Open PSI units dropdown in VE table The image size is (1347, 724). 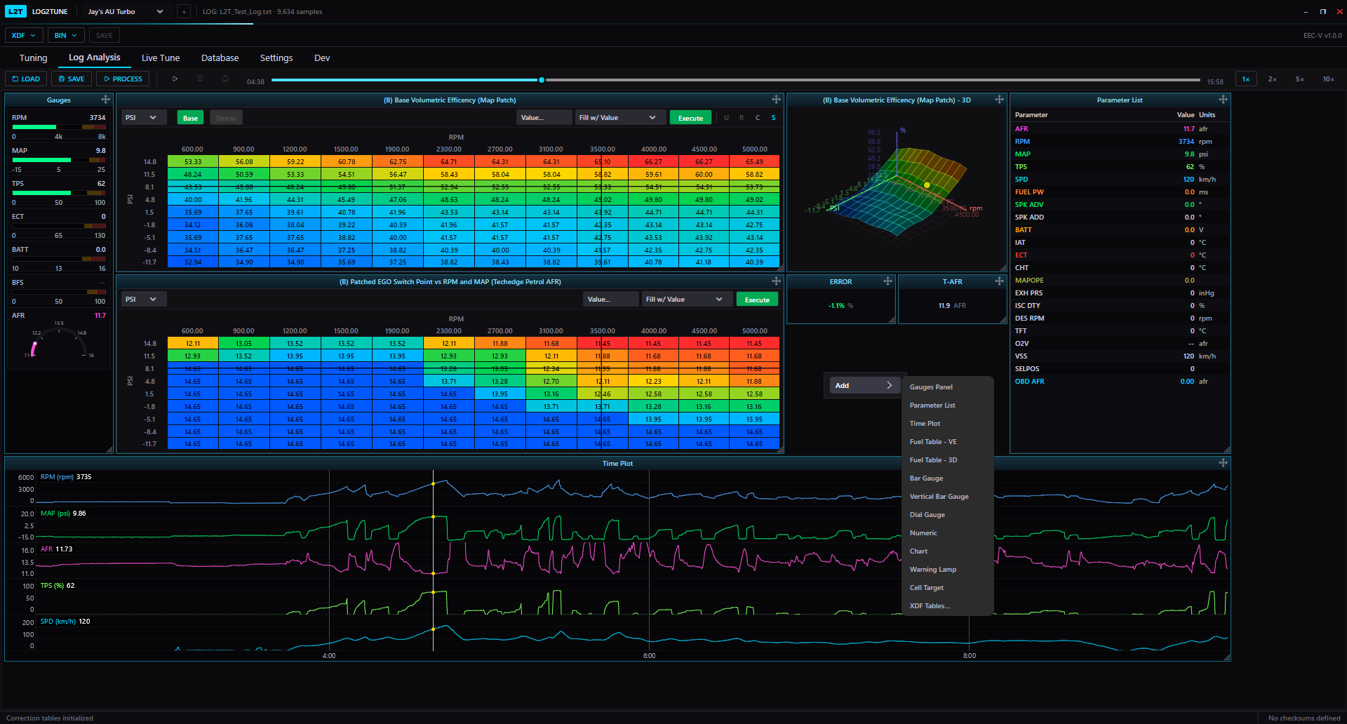[143, 117]
